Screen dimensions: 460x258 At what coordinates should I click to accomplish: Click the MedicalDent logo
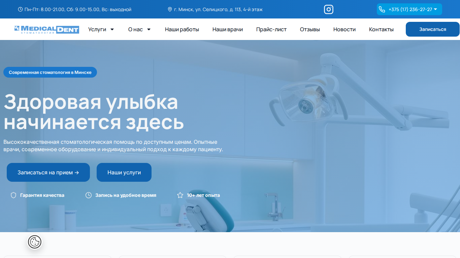click(x=46, y=30)
